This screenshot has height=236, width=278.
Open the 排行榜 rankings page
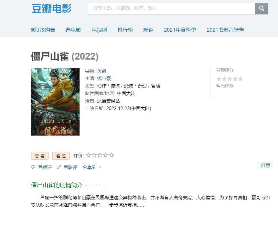pyautogui.click(x=125, y=30)
